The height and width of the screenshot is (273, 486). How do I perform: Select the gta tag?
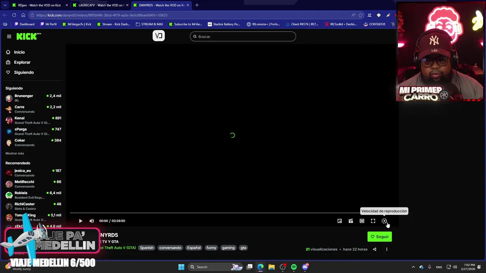coord(243,248)
